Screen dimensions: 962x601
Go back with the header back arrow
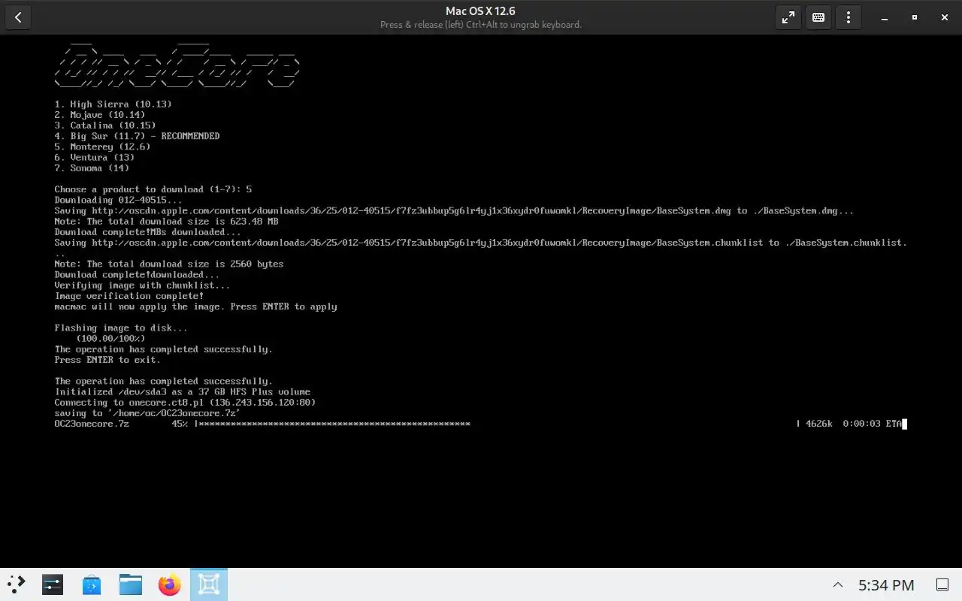[x=18, y=17]
